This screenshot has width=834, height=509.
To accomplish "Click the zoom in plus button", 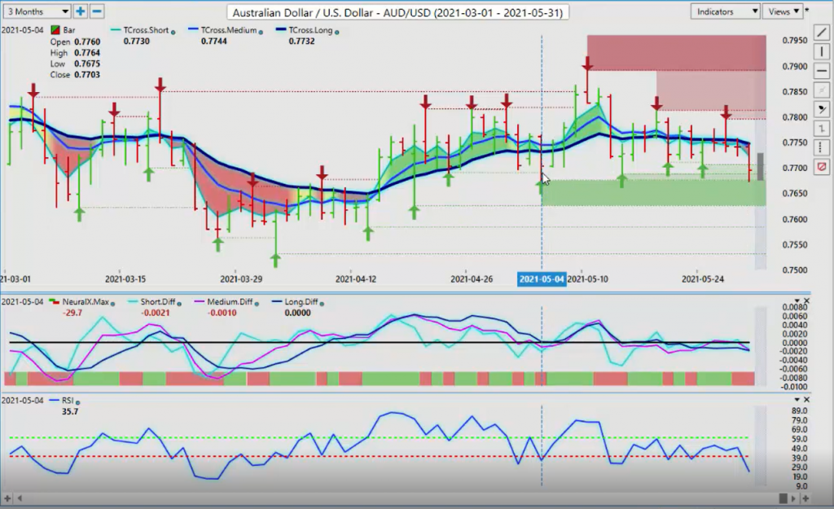I will [81, 11].
